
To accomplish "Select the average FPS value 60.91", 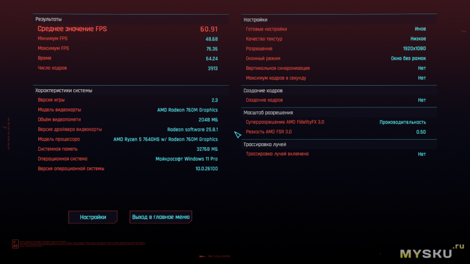I will (209, 29).
